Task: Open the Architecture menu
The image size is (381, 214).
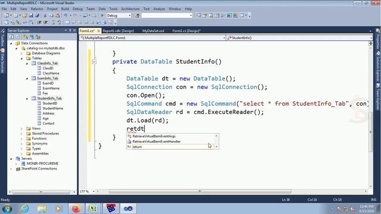Action: (130, 9)
